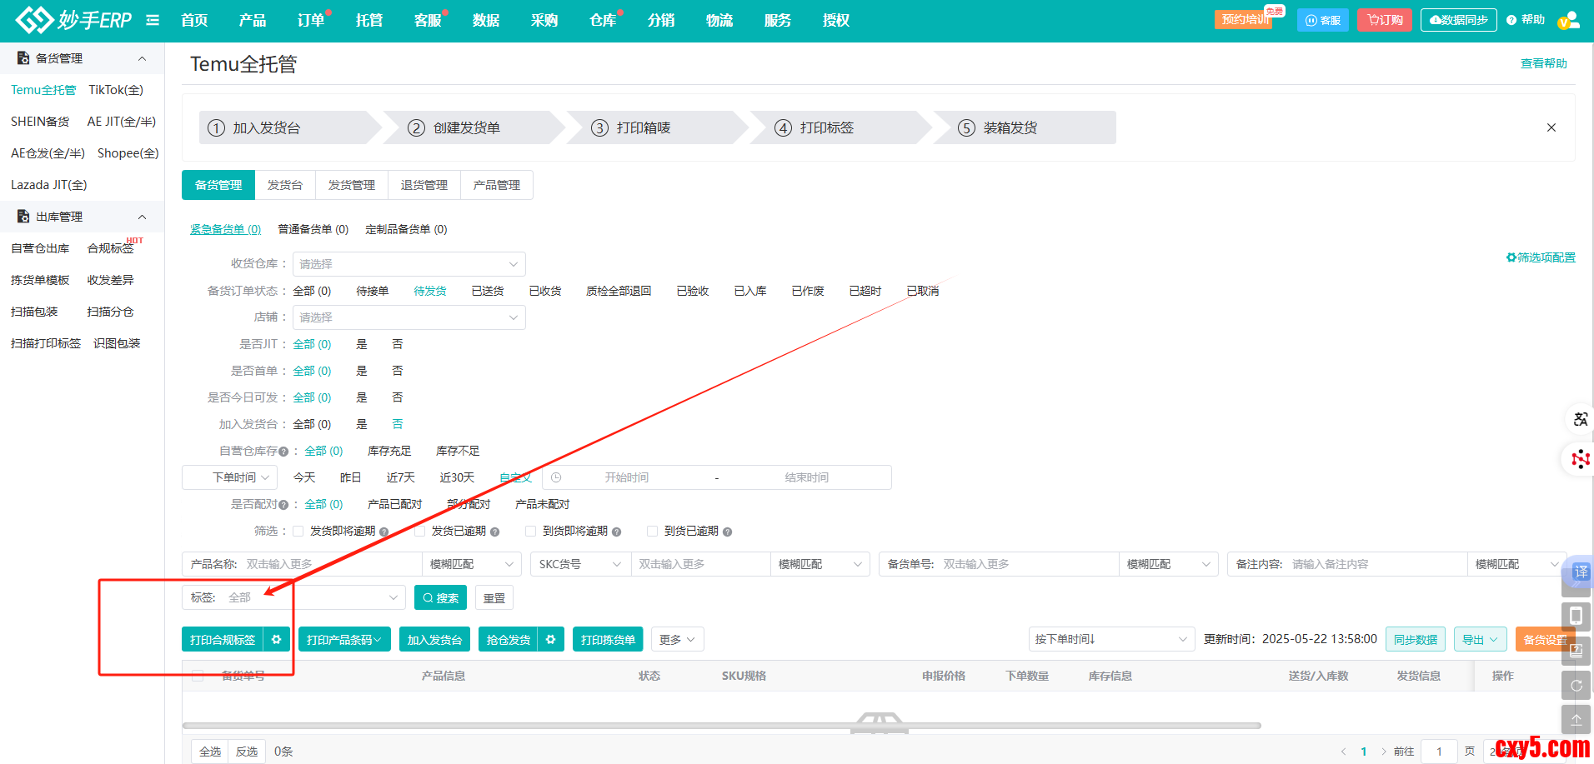This screenshot has height=764, width=1594.
Task: Collapse the 备货管理 sidebar section
Action: 142,58
